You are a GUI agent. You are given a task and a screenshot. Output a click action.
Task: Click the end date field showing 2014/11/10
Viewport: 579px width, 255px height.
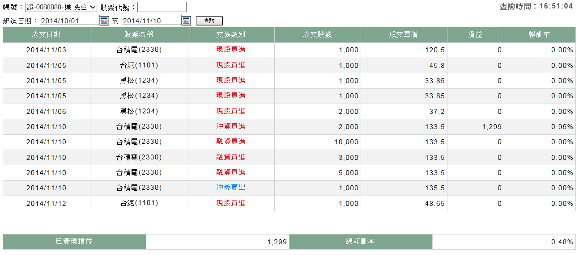(x=151, y=21)
